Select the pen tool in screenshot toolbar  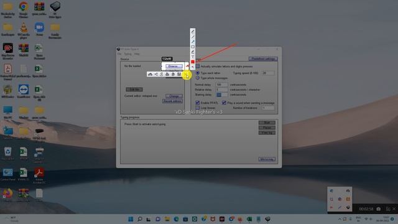tap(193, 32)
